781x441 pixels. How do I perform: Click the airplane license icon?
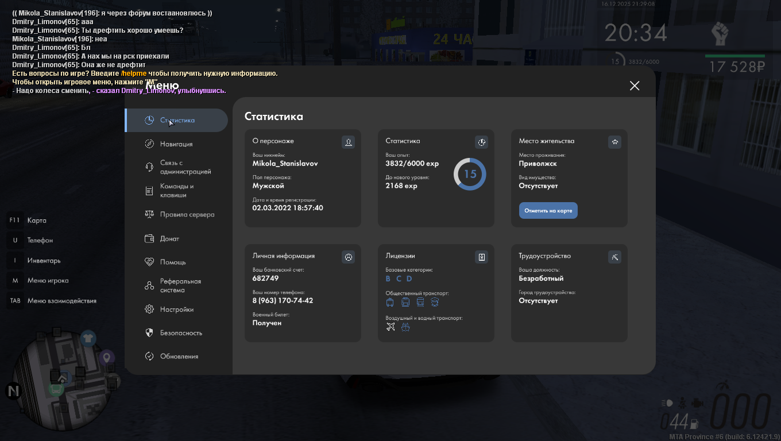click(390, 327)
